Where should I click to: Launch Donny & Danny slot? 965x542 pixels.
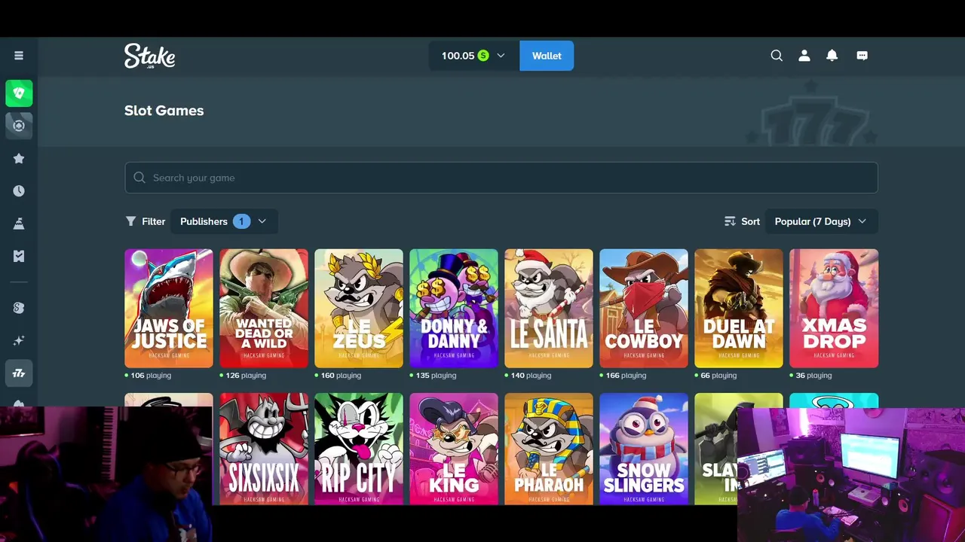point(454,309)
